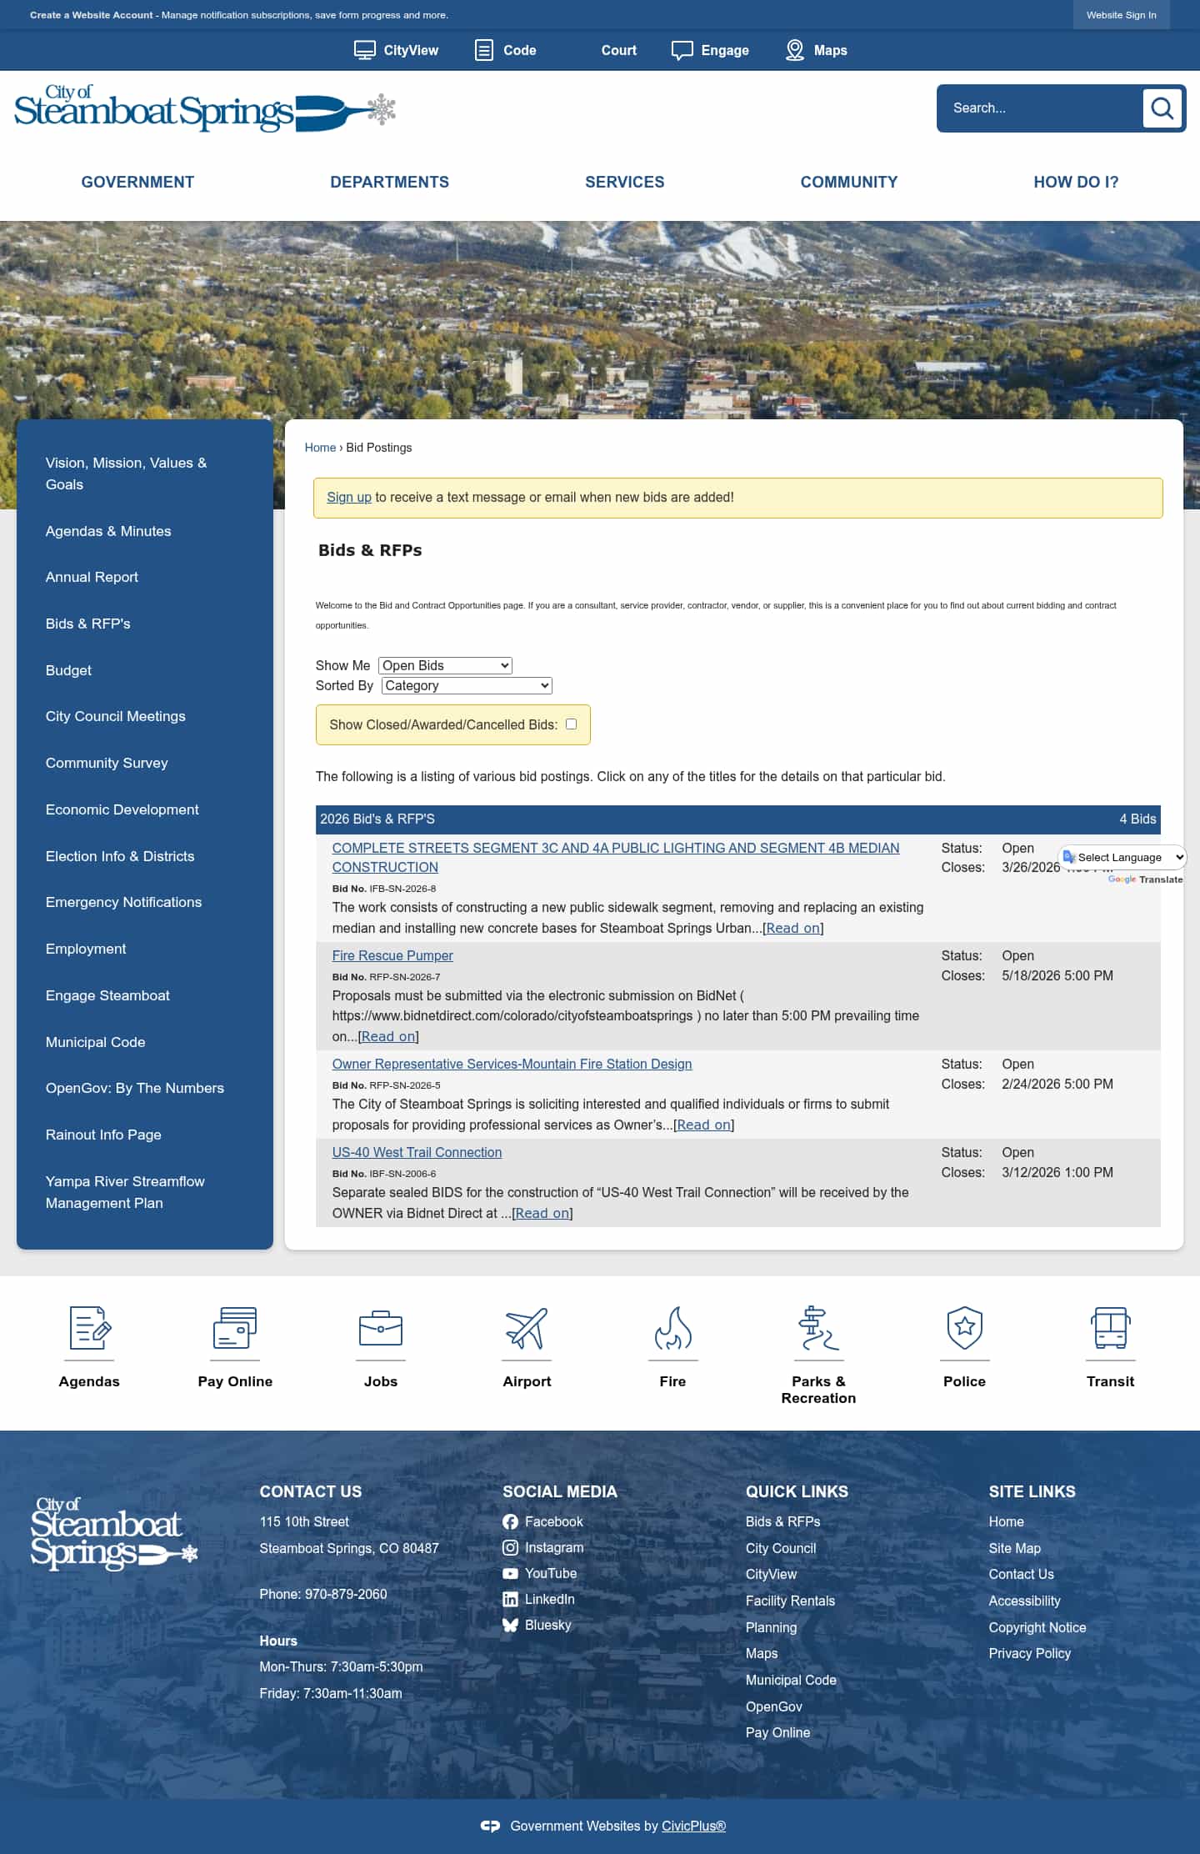This screenshot has height=1854, width=1200.
Task: Open the Jobs briefcase icon
Action: tap(381, 1328)
